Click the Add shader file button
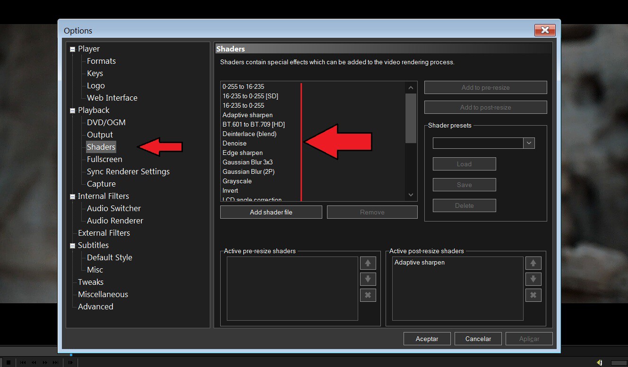This screenshot has width=628, height=367. pyautogui.click(x=270, y=212)
